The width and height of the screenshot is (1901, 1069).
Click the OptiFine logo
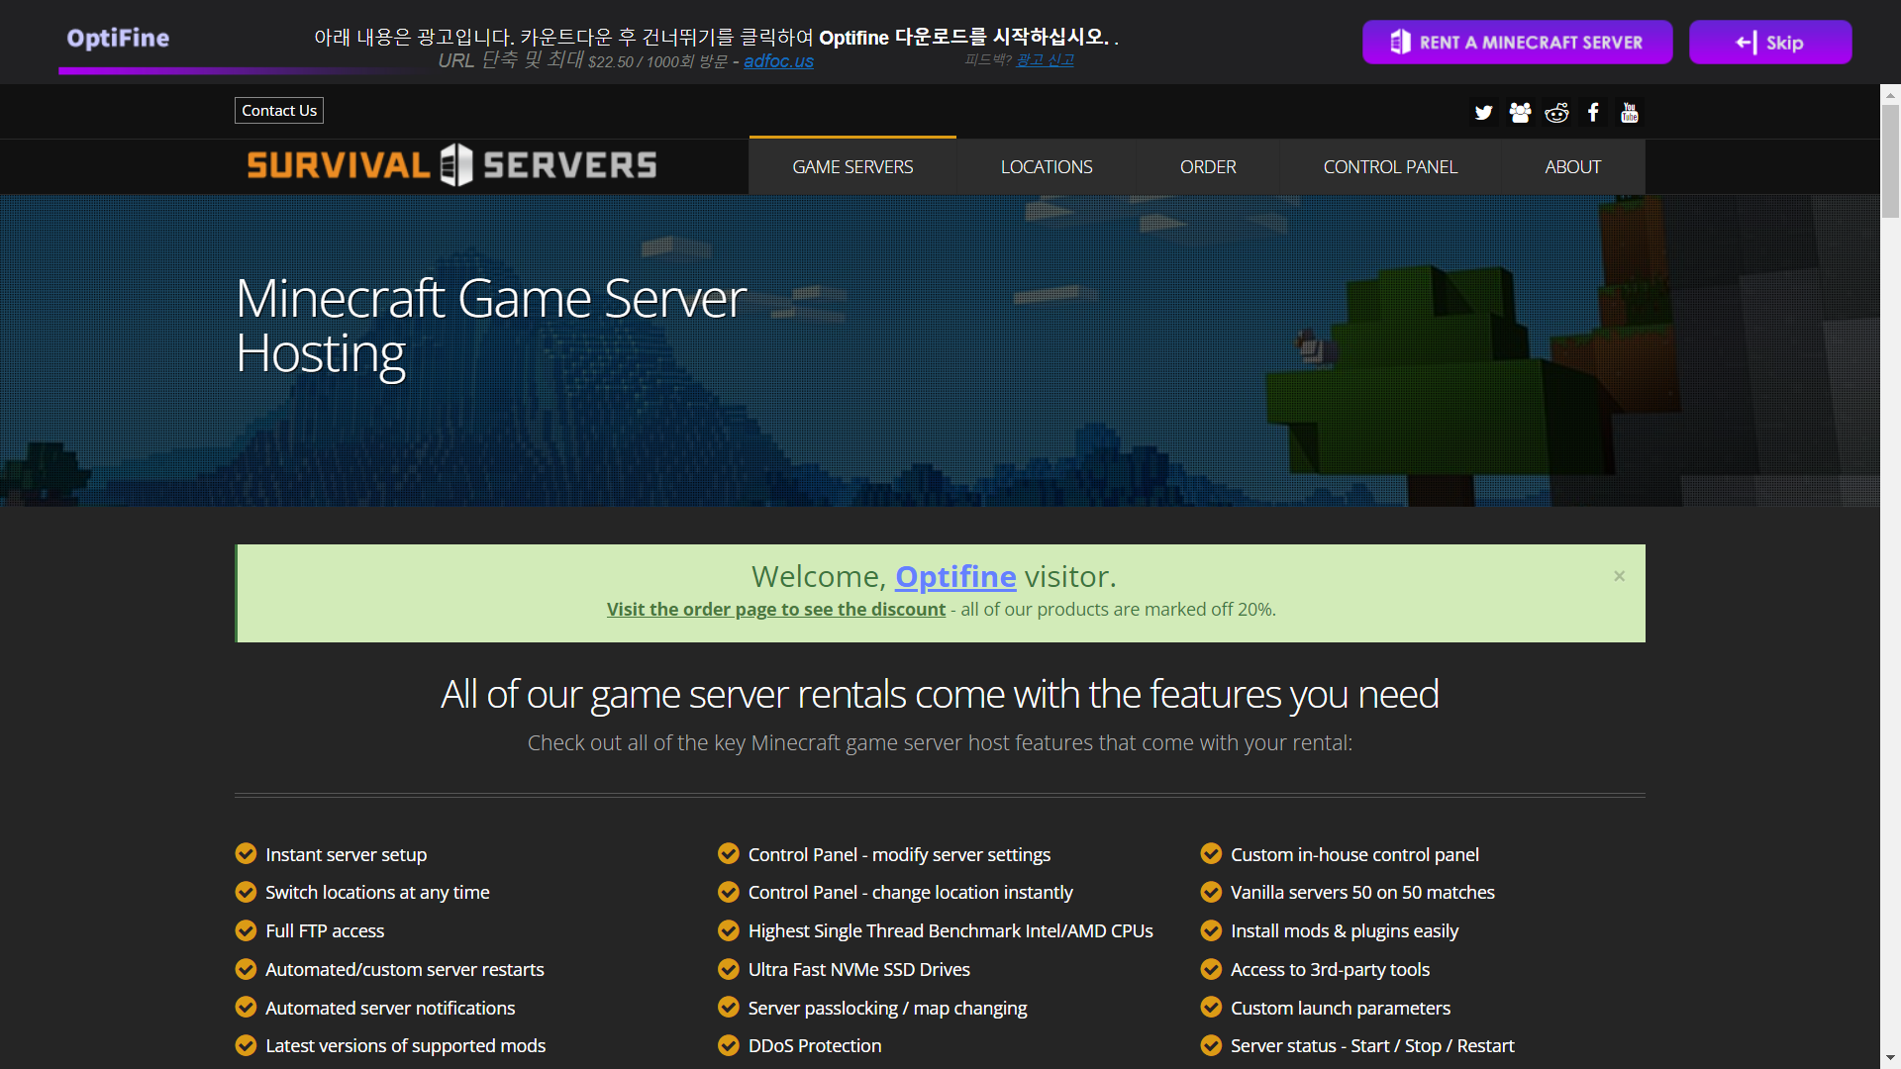[118, 38]
